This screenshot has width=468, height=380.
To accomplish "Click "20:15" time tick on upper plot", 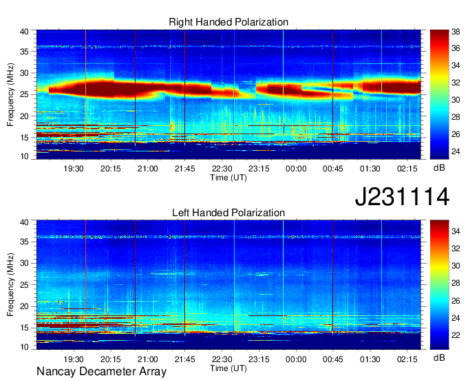I will click(110, 169).
